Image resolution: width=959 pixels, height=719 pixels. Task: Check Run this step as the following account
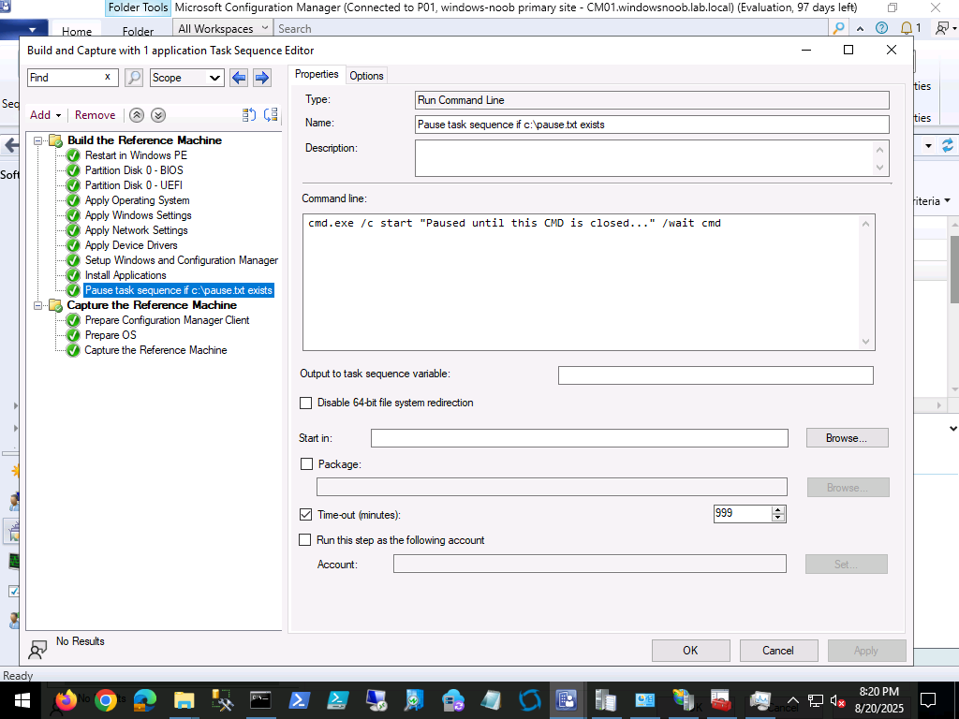(x=304, y=540)
